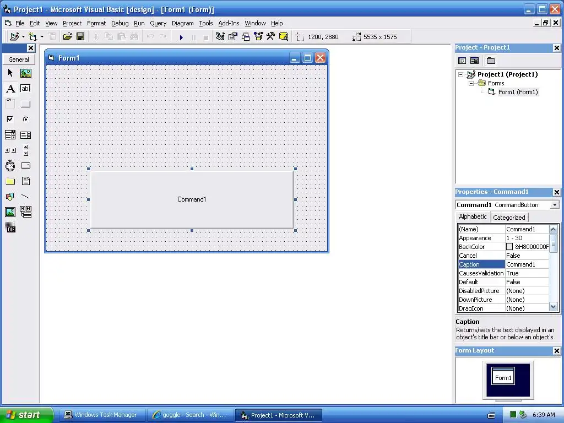The width and height of the screenshot is (564, 423).
Task: Click Form1 thumbnail in Form Layout
Action: coord(503,376)
